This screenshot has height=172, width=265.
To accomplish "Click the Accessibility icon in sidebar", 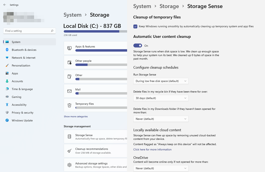I will coord(7,104).
